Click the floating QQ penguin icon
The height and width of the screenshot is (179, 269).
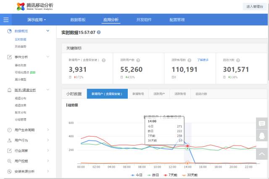(x=262, y=135)
